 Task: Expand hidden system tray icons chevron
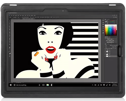pos(92,85)
